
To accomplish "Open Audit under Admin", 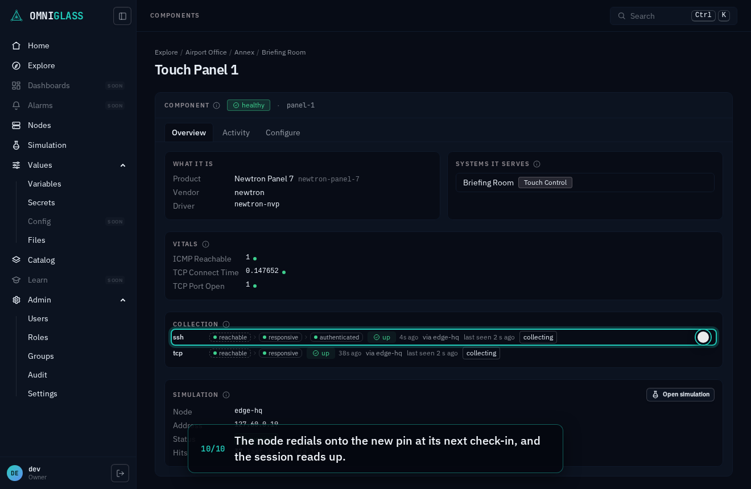I will click(x=38, y=375).
